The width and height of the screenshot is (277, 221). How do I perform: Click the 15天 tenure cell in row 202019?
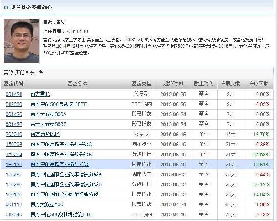point(230,134)
